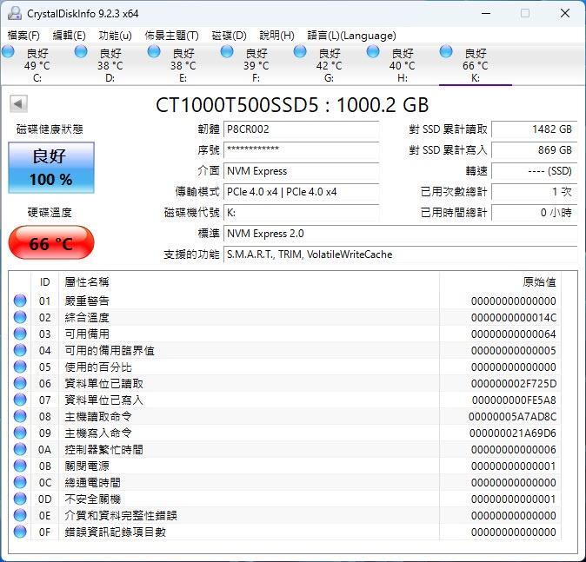Select the 嚴重警告 attribute row

(285, 301)
